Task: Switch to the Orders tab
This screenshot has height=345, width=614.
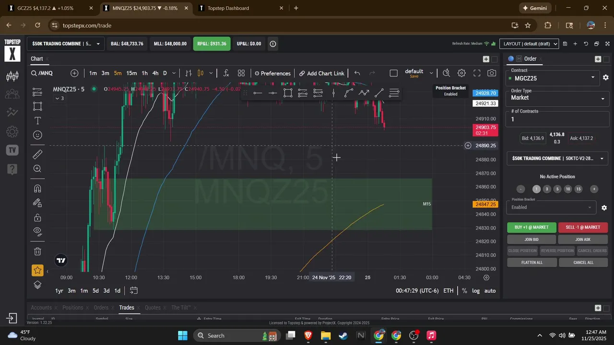Action: point(101,308)
